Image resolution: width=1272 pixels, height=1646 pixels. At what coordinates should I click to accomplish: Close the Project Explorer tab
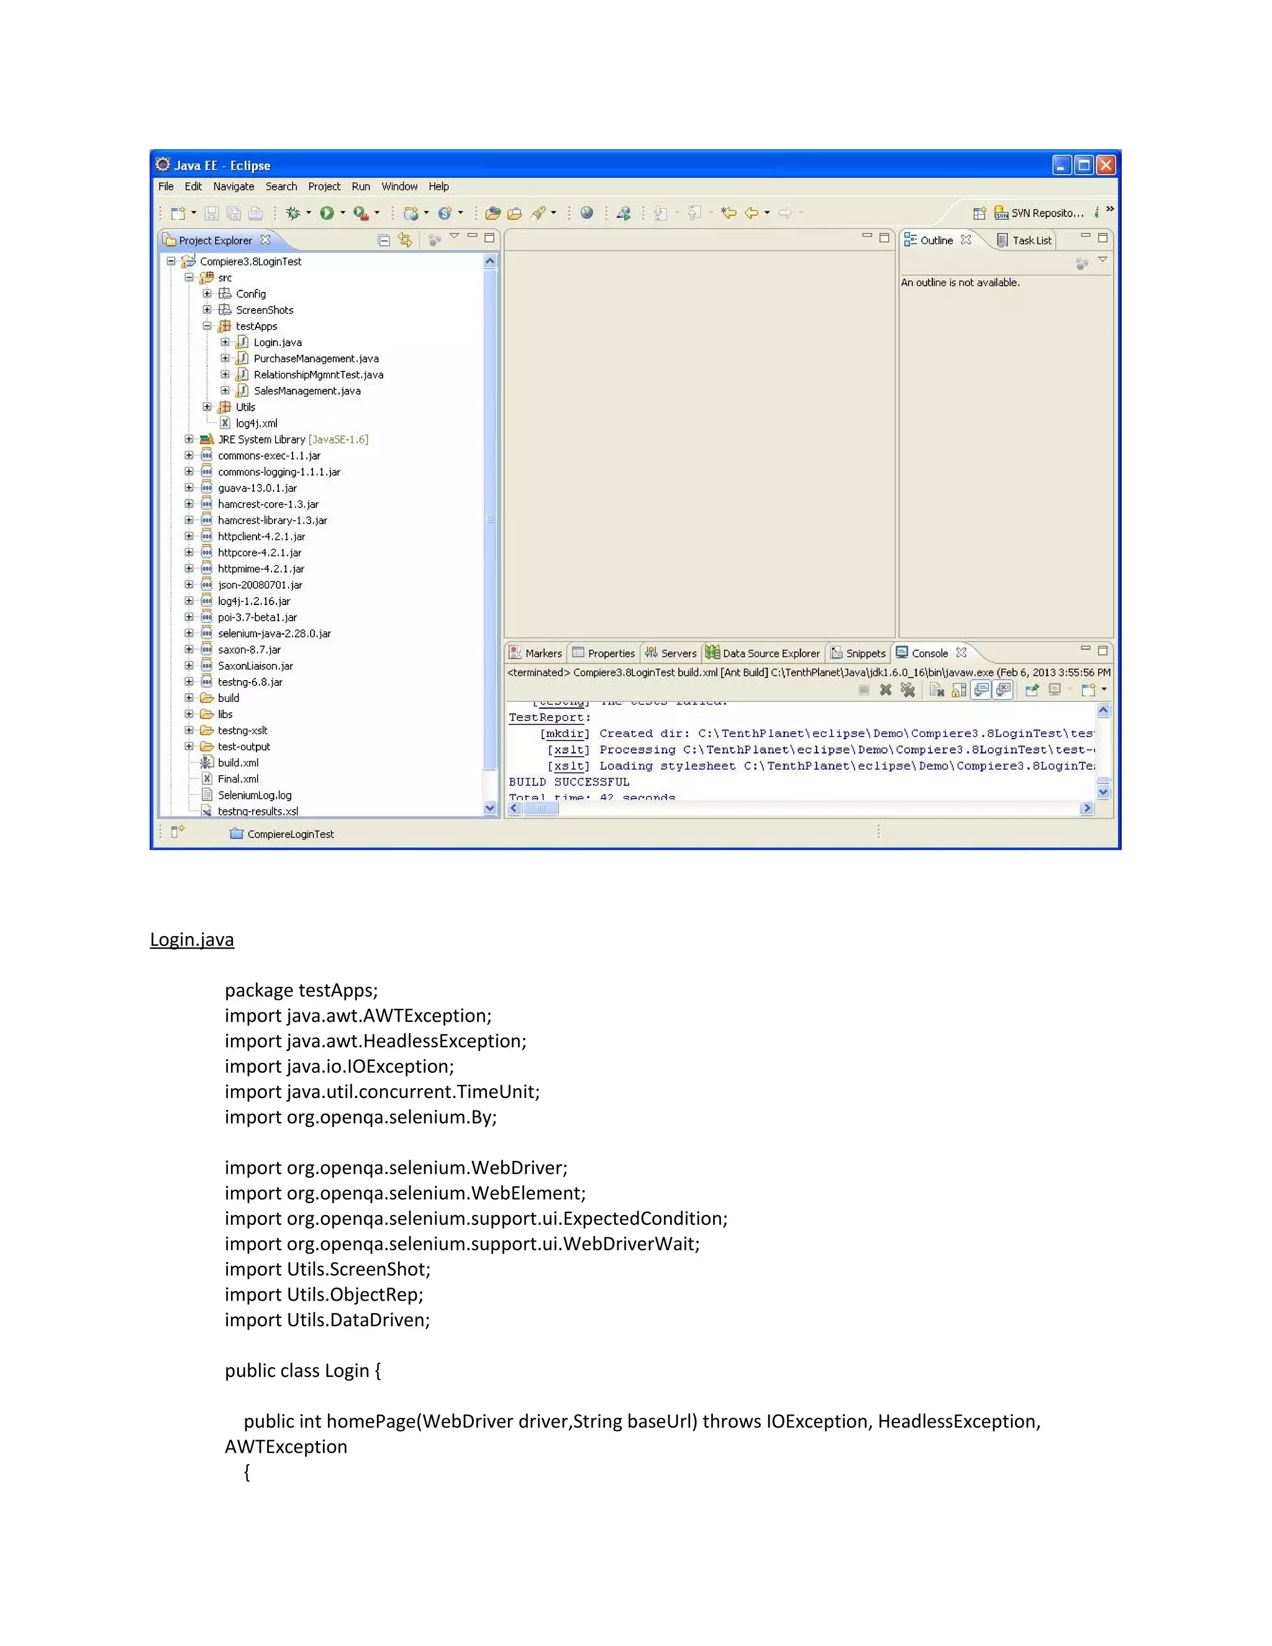pyautogui.click(x=265, y=240)
